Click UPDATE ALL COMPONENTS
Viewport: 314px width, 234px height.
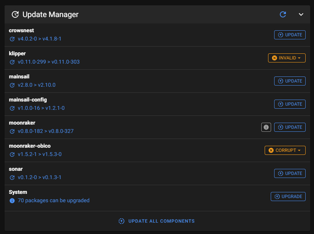point(156,221)
